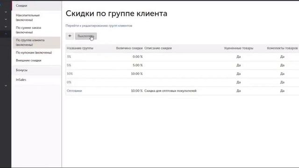Image resolution: width=299 pixels, height=168 pixels.
Task: Click Уцененные товары Да in 10% row
Action: 239,74
